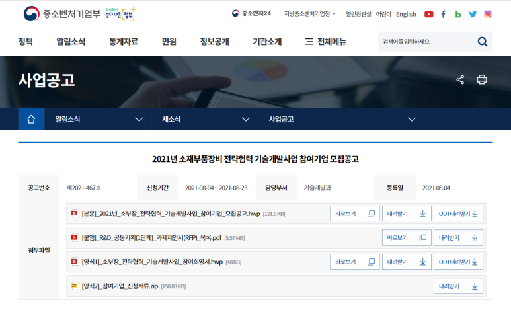Click 바로보기 for [양식1] 참여희망서.hwp
Image resolution: width=511 pixels, height=312 pixels.
click(x=354, y=262)
